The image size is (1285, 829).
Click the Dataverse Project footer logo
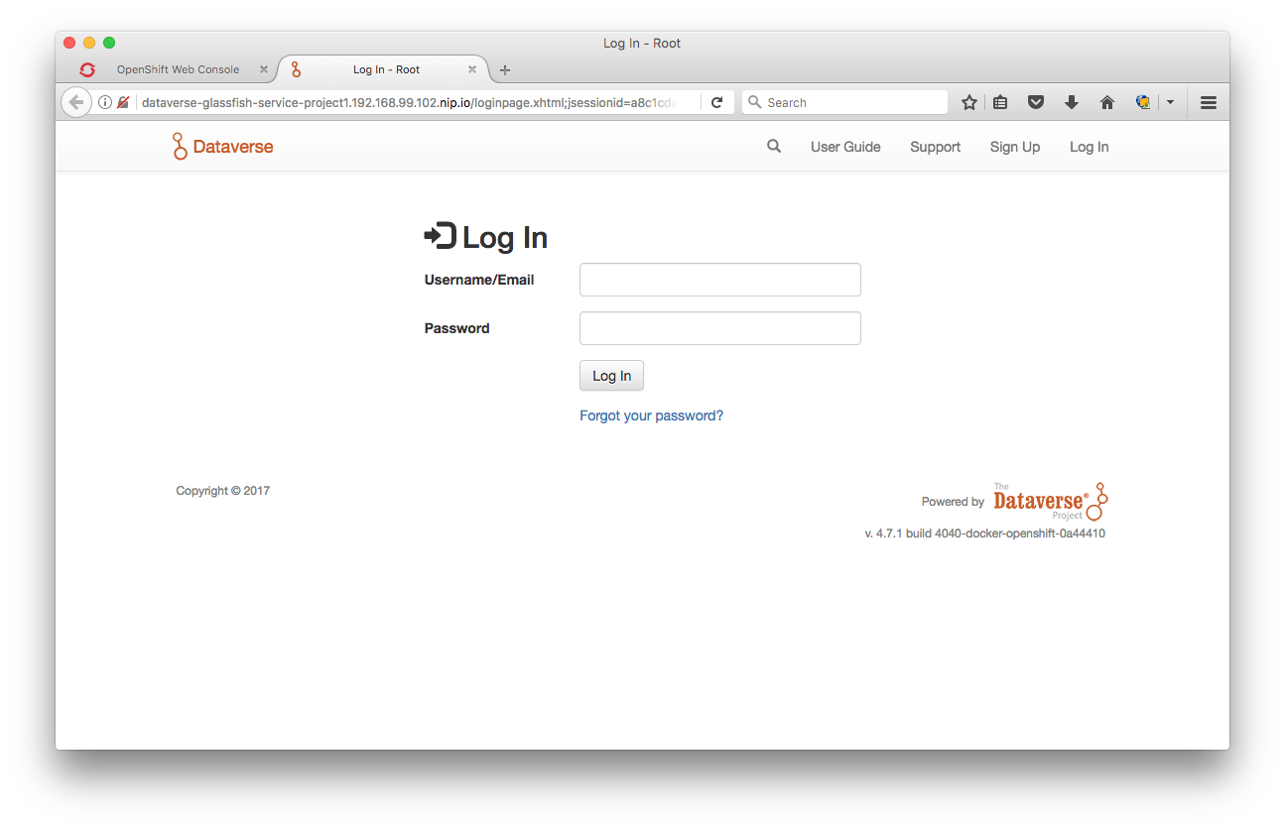pyautogui.click(x=1050, y=502)
